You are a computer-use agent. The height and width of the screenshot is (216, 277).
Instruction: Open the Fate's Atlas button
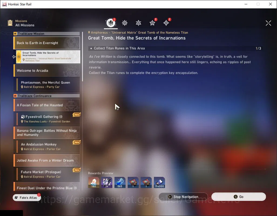click(27, 197)
